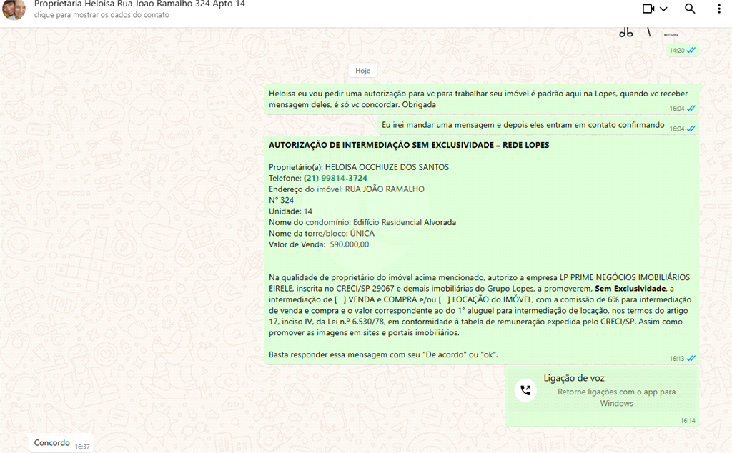This screenshot has width=732, height=453.
Task: Select message 'Eu irei mandar uma mensagem'
Action: click(523, 125)
